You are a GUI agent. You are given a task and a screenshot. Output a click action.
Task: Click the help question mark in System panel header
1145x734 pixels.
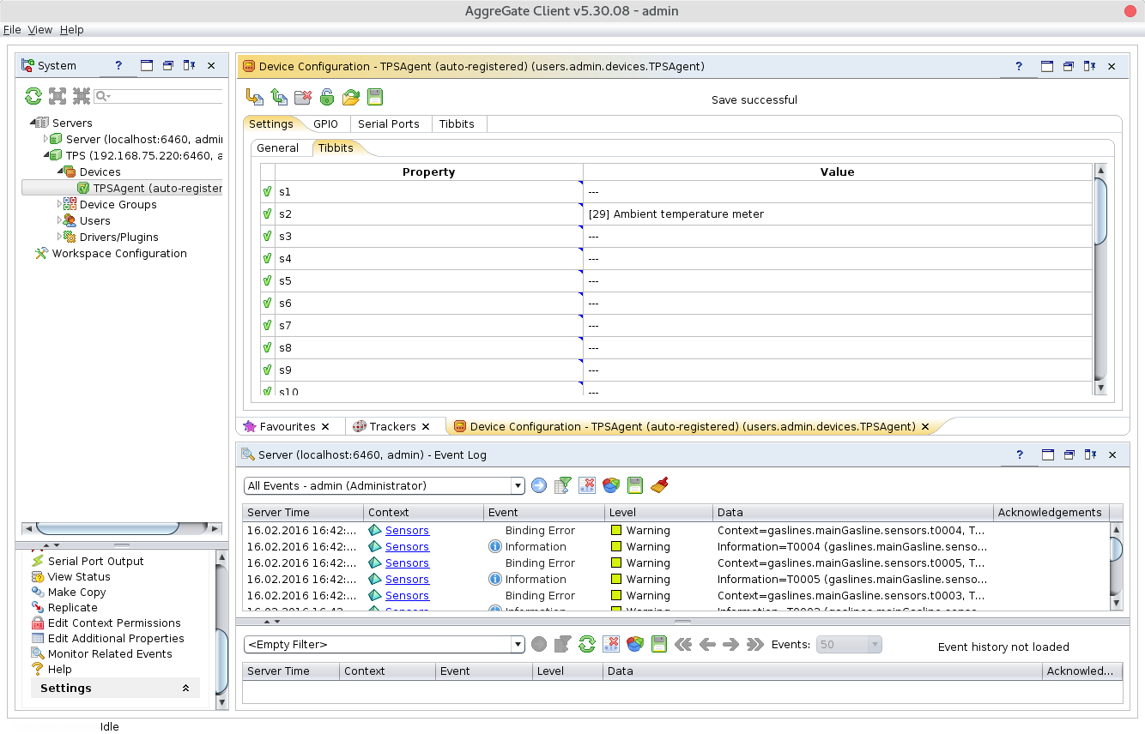pos(118,65)
